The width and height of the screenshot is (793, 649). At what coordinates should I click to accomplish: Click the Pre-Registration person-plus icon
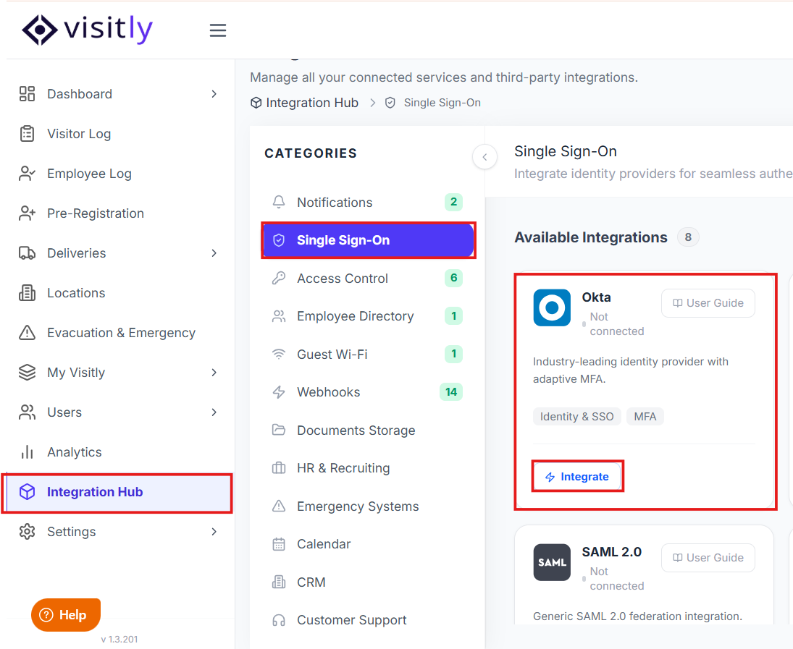click(28, 213)
